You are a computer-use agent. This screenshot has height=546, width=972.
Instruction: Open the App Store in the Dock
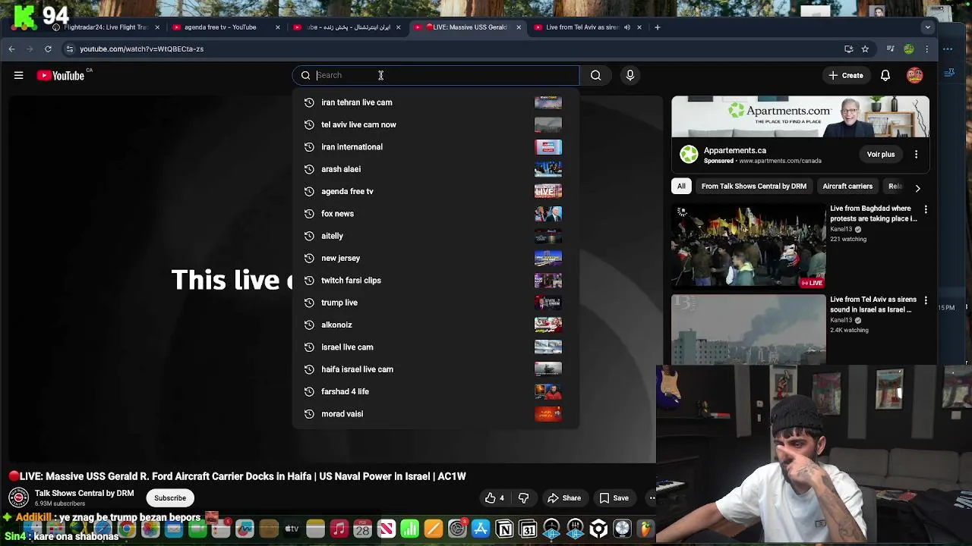[481, 529]
